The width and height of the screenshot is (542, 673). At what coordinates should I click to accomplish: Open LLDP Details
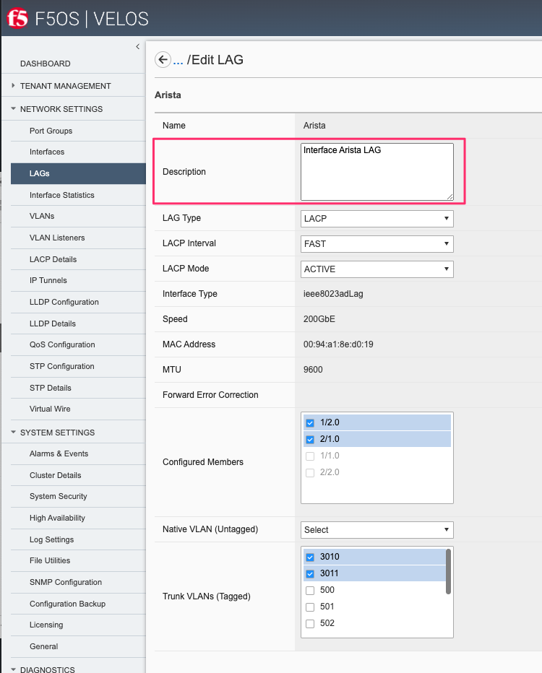[53, 324]
